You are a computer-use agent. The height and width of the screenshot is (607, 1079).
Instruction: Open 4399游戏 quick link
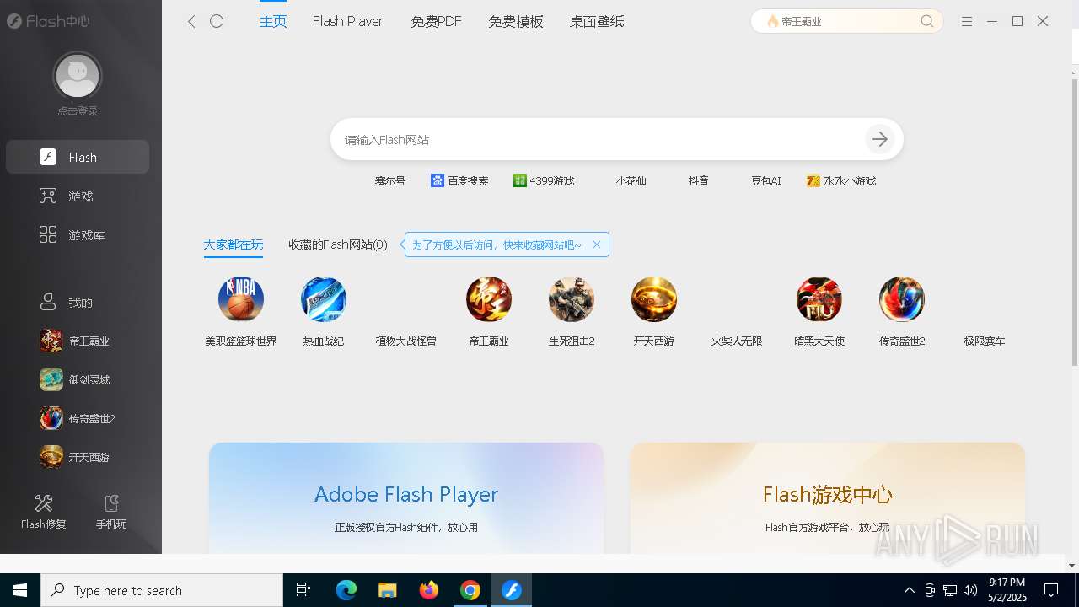point(544,180)
